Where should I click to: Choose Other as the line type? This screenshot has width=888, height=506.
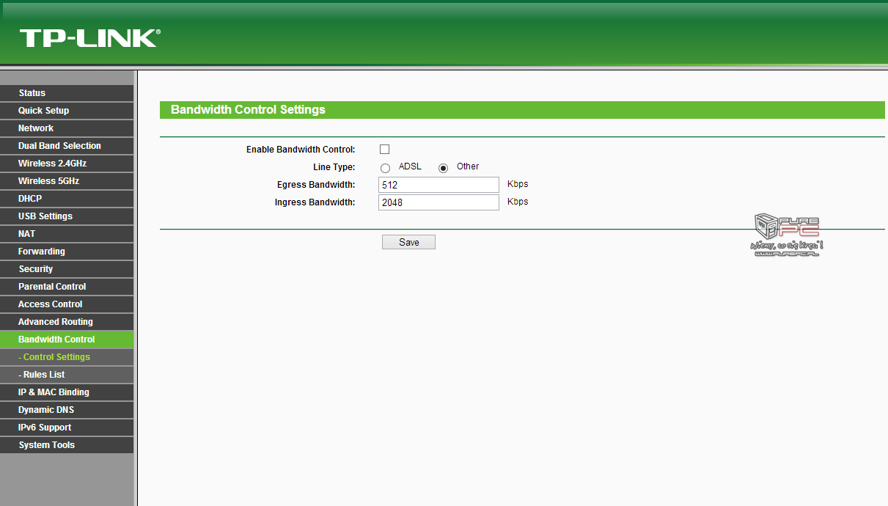tap(443, 168)
